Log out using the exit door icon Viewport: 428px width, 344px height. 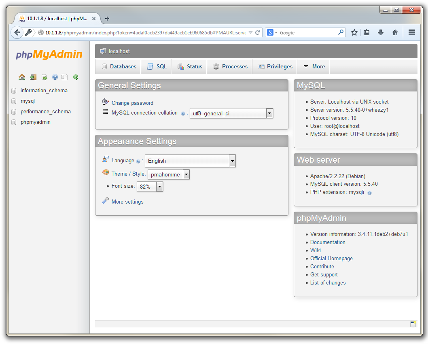pos(33,77)
